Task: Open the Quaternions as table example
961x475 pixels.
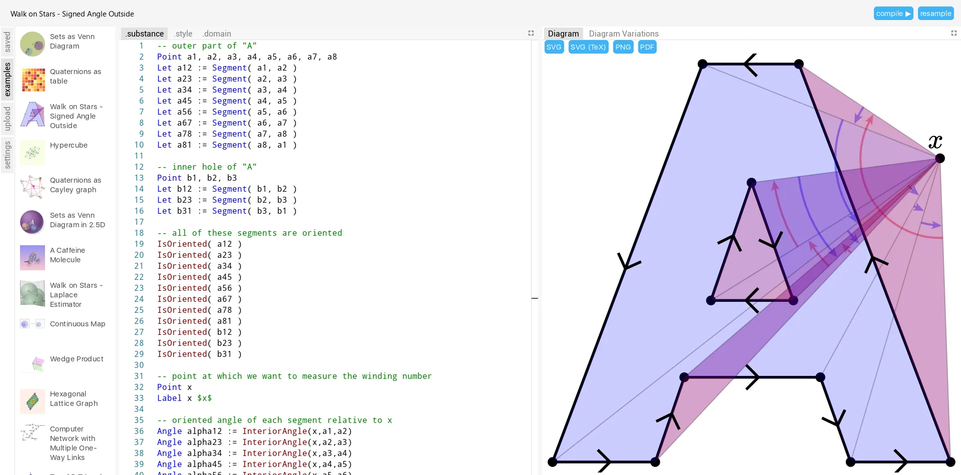Action: click(x=75, y=76)
